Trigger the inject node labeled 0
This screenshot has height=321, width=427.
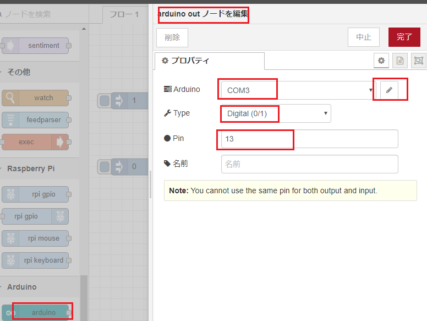(104, 166)
